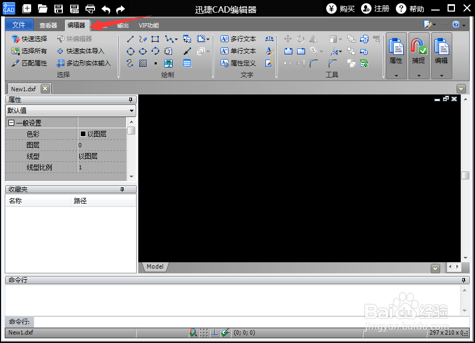This screenshot has height=343, width=475.
Task: Expand the 捕捉 button dropdown arrow
Action: (x=419, y=75)
